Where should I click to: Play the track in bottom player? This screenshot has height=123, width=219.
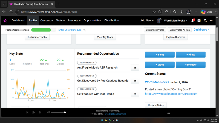[x=34, y=112]
